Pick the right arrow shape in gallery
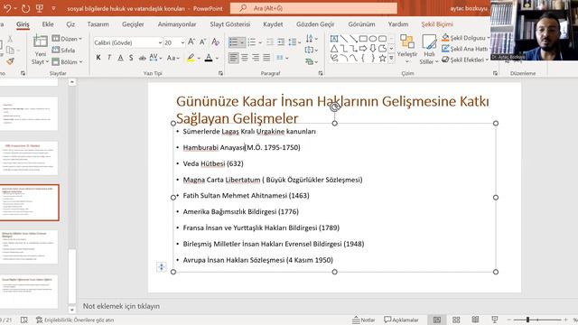The width and height of the screenshot is (578, 325). tap(363, 48)
